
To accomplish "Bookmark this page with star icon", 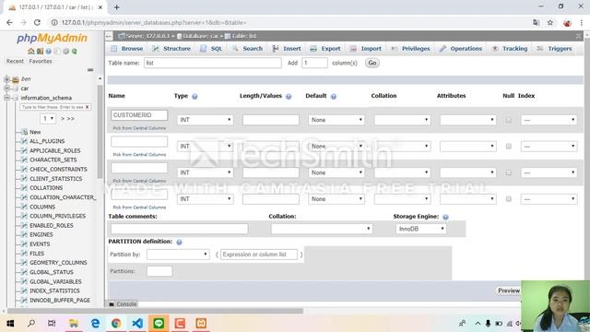I will point(550,22).
